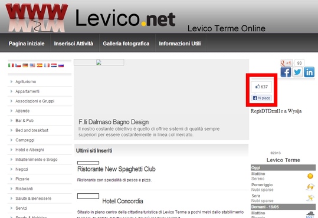Choose the French flag language icon

pyautogui.click(x=47, y=65)
